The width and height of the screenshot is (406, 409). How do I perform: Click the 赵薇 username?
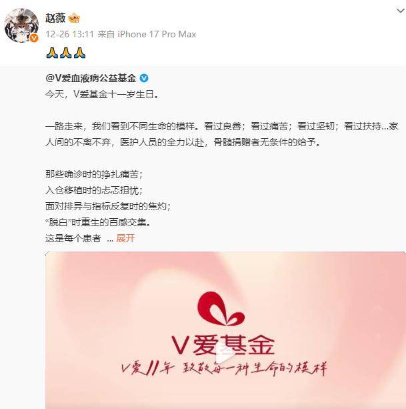coord(55,18)
